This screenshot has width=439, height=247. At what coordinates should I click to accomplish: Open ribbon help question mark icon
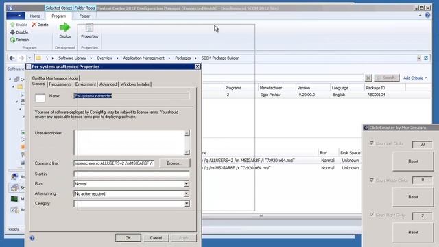[427, 16]
